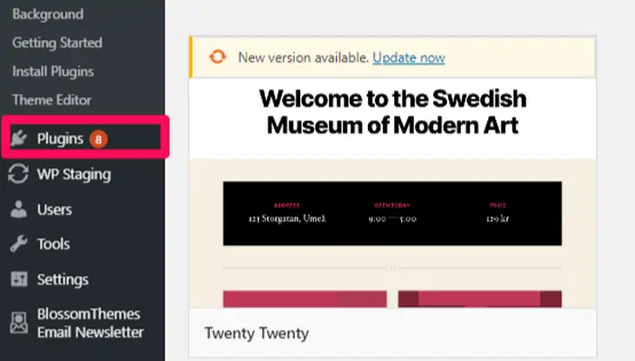Image resolution: width=635 pixels, height=361 pixels.
Task: Go to Install Plugins
Action: pyautogui.click(x=53, y=71)
